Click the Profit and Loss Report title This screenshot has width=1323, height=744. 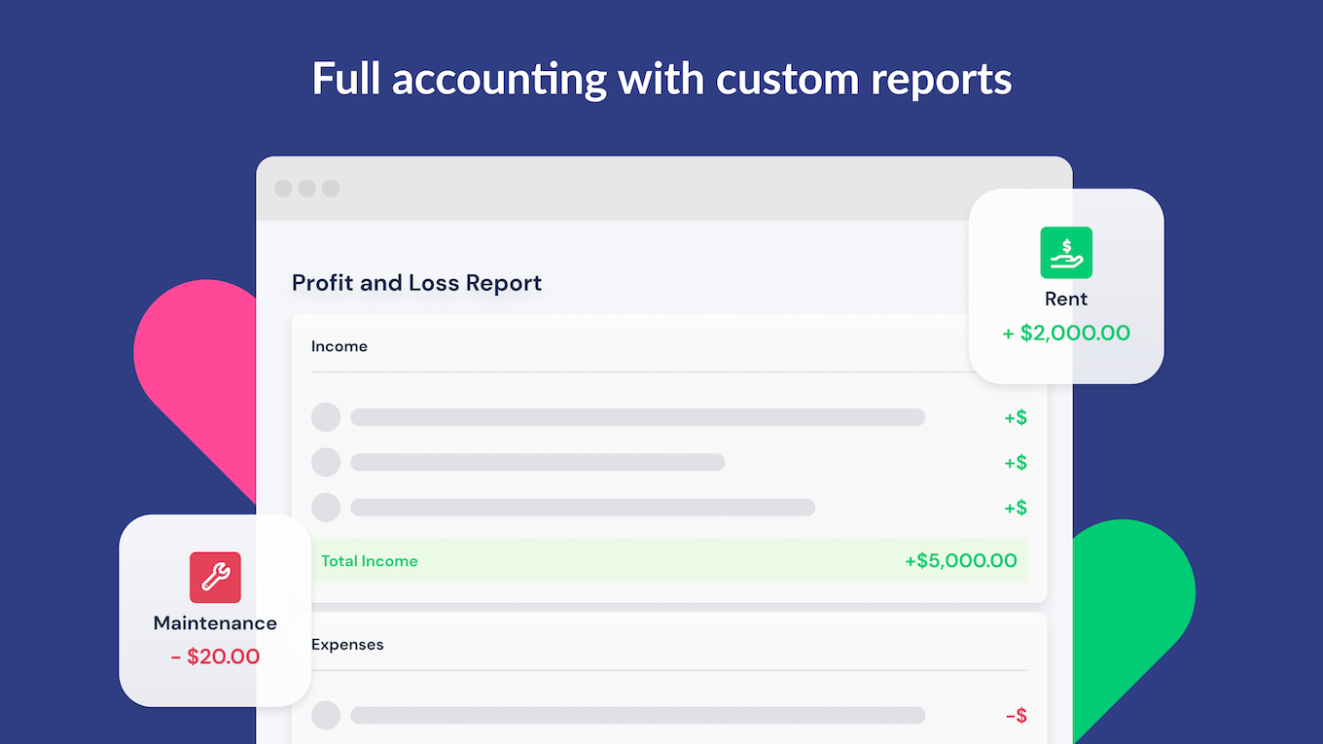(416, 283)
